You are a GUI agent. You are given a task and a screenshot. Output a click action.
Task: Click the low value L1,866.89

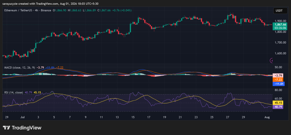pyautogui.click(x=89, y=10)
